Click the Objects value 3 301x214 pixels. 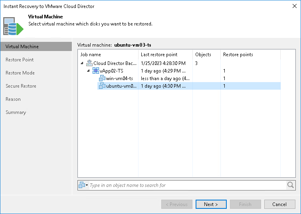pyautogui.click(x=196, y=63)
